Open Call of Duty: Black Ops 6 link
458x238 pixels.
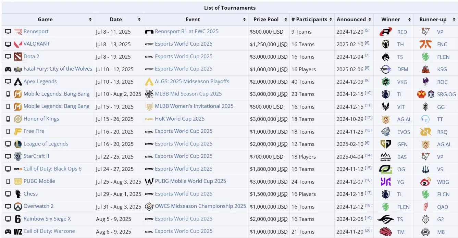(x=52, y=169)
